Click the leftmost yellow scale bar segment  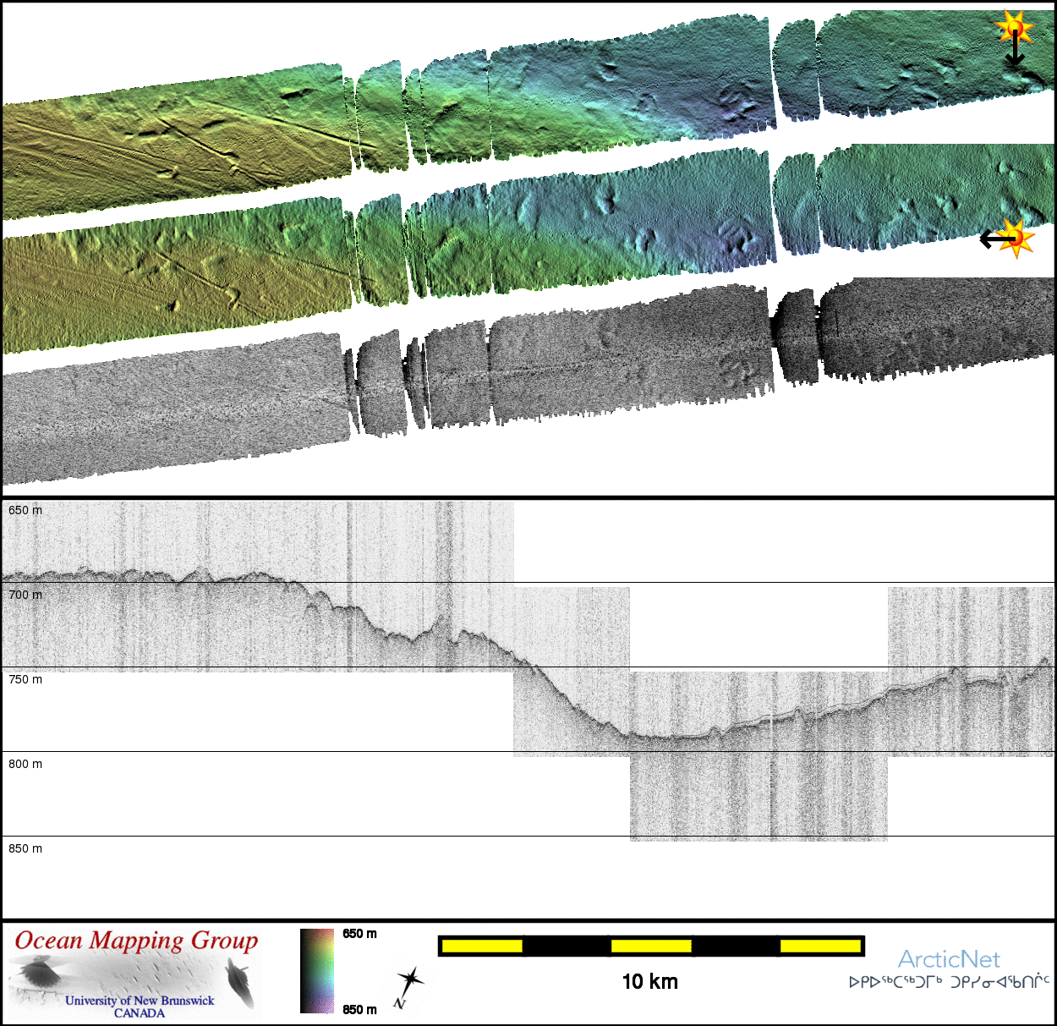click(481, 946)
